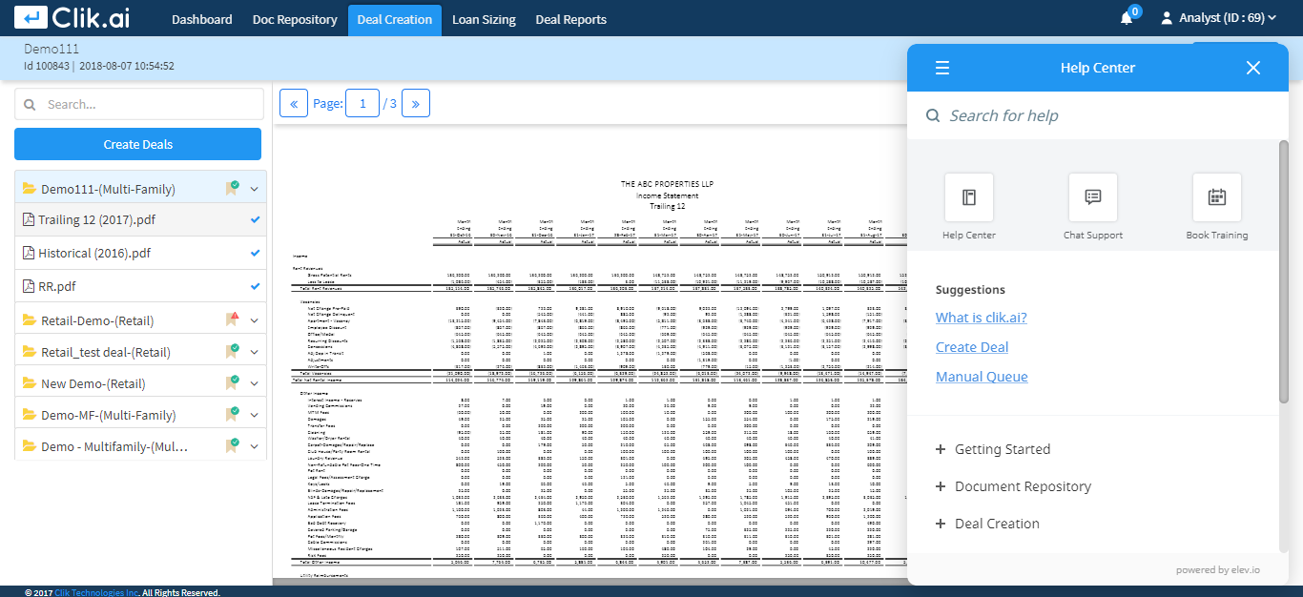Click the status bookmark icon on Retail-Demo
The image size is (1303, 597).
[232, 319]
